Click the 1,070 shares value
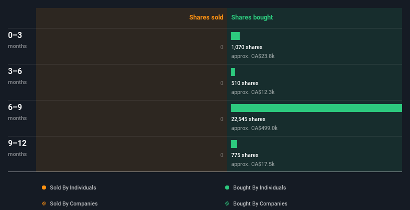This screenshot has width=410, height=210. [247, 47]
